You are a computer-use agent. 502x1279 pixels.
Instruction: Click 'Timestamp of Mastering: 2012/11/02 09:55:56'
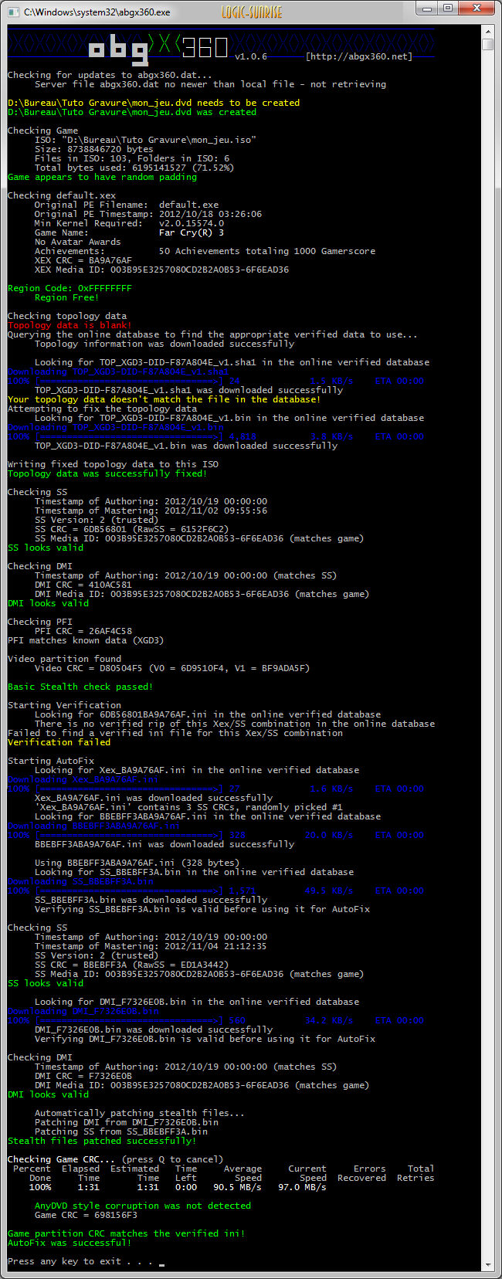tap(151, 511)
